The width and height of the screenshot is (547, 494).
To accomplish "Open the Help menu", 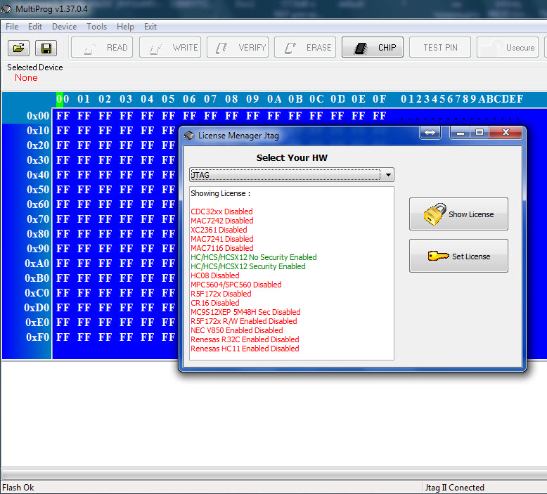I will (x=125, y=27).
